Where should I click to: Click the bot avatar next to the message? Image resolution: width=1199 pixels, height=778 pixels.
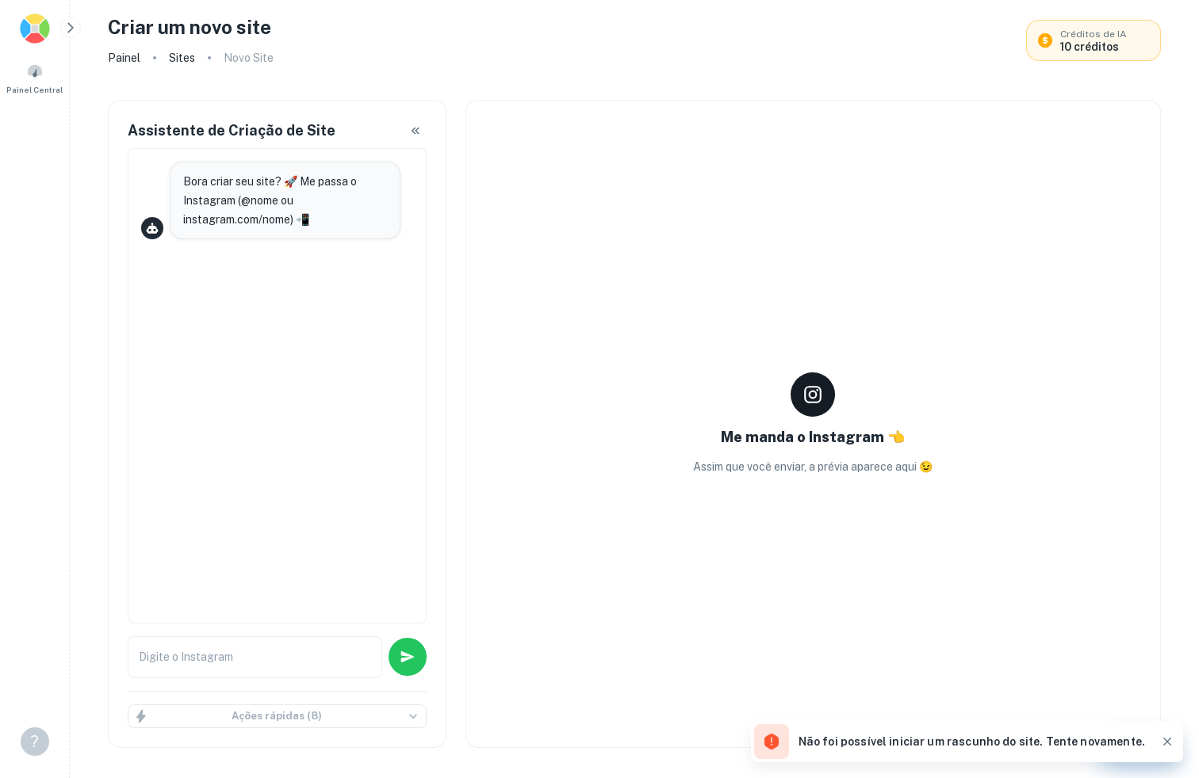(x=152, y=228)
